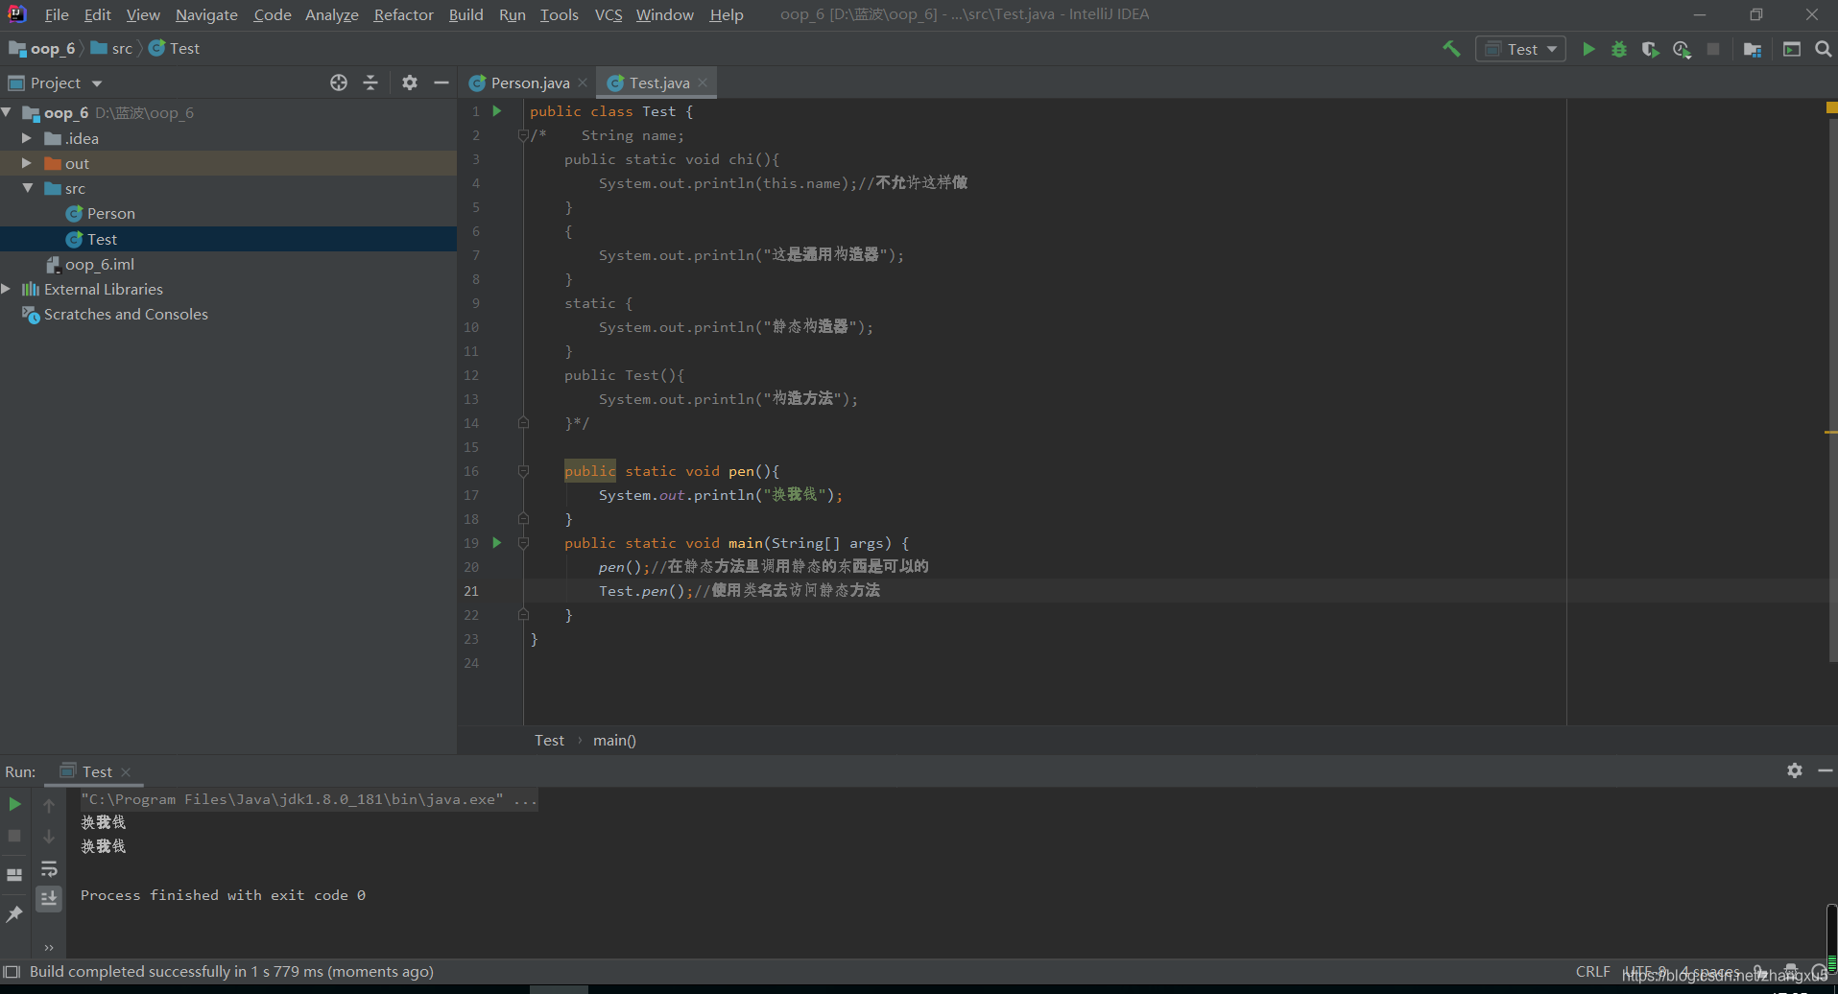This screenshot has height=994, width=1838.
Task: Open the File menu
Action: (57, 14)
